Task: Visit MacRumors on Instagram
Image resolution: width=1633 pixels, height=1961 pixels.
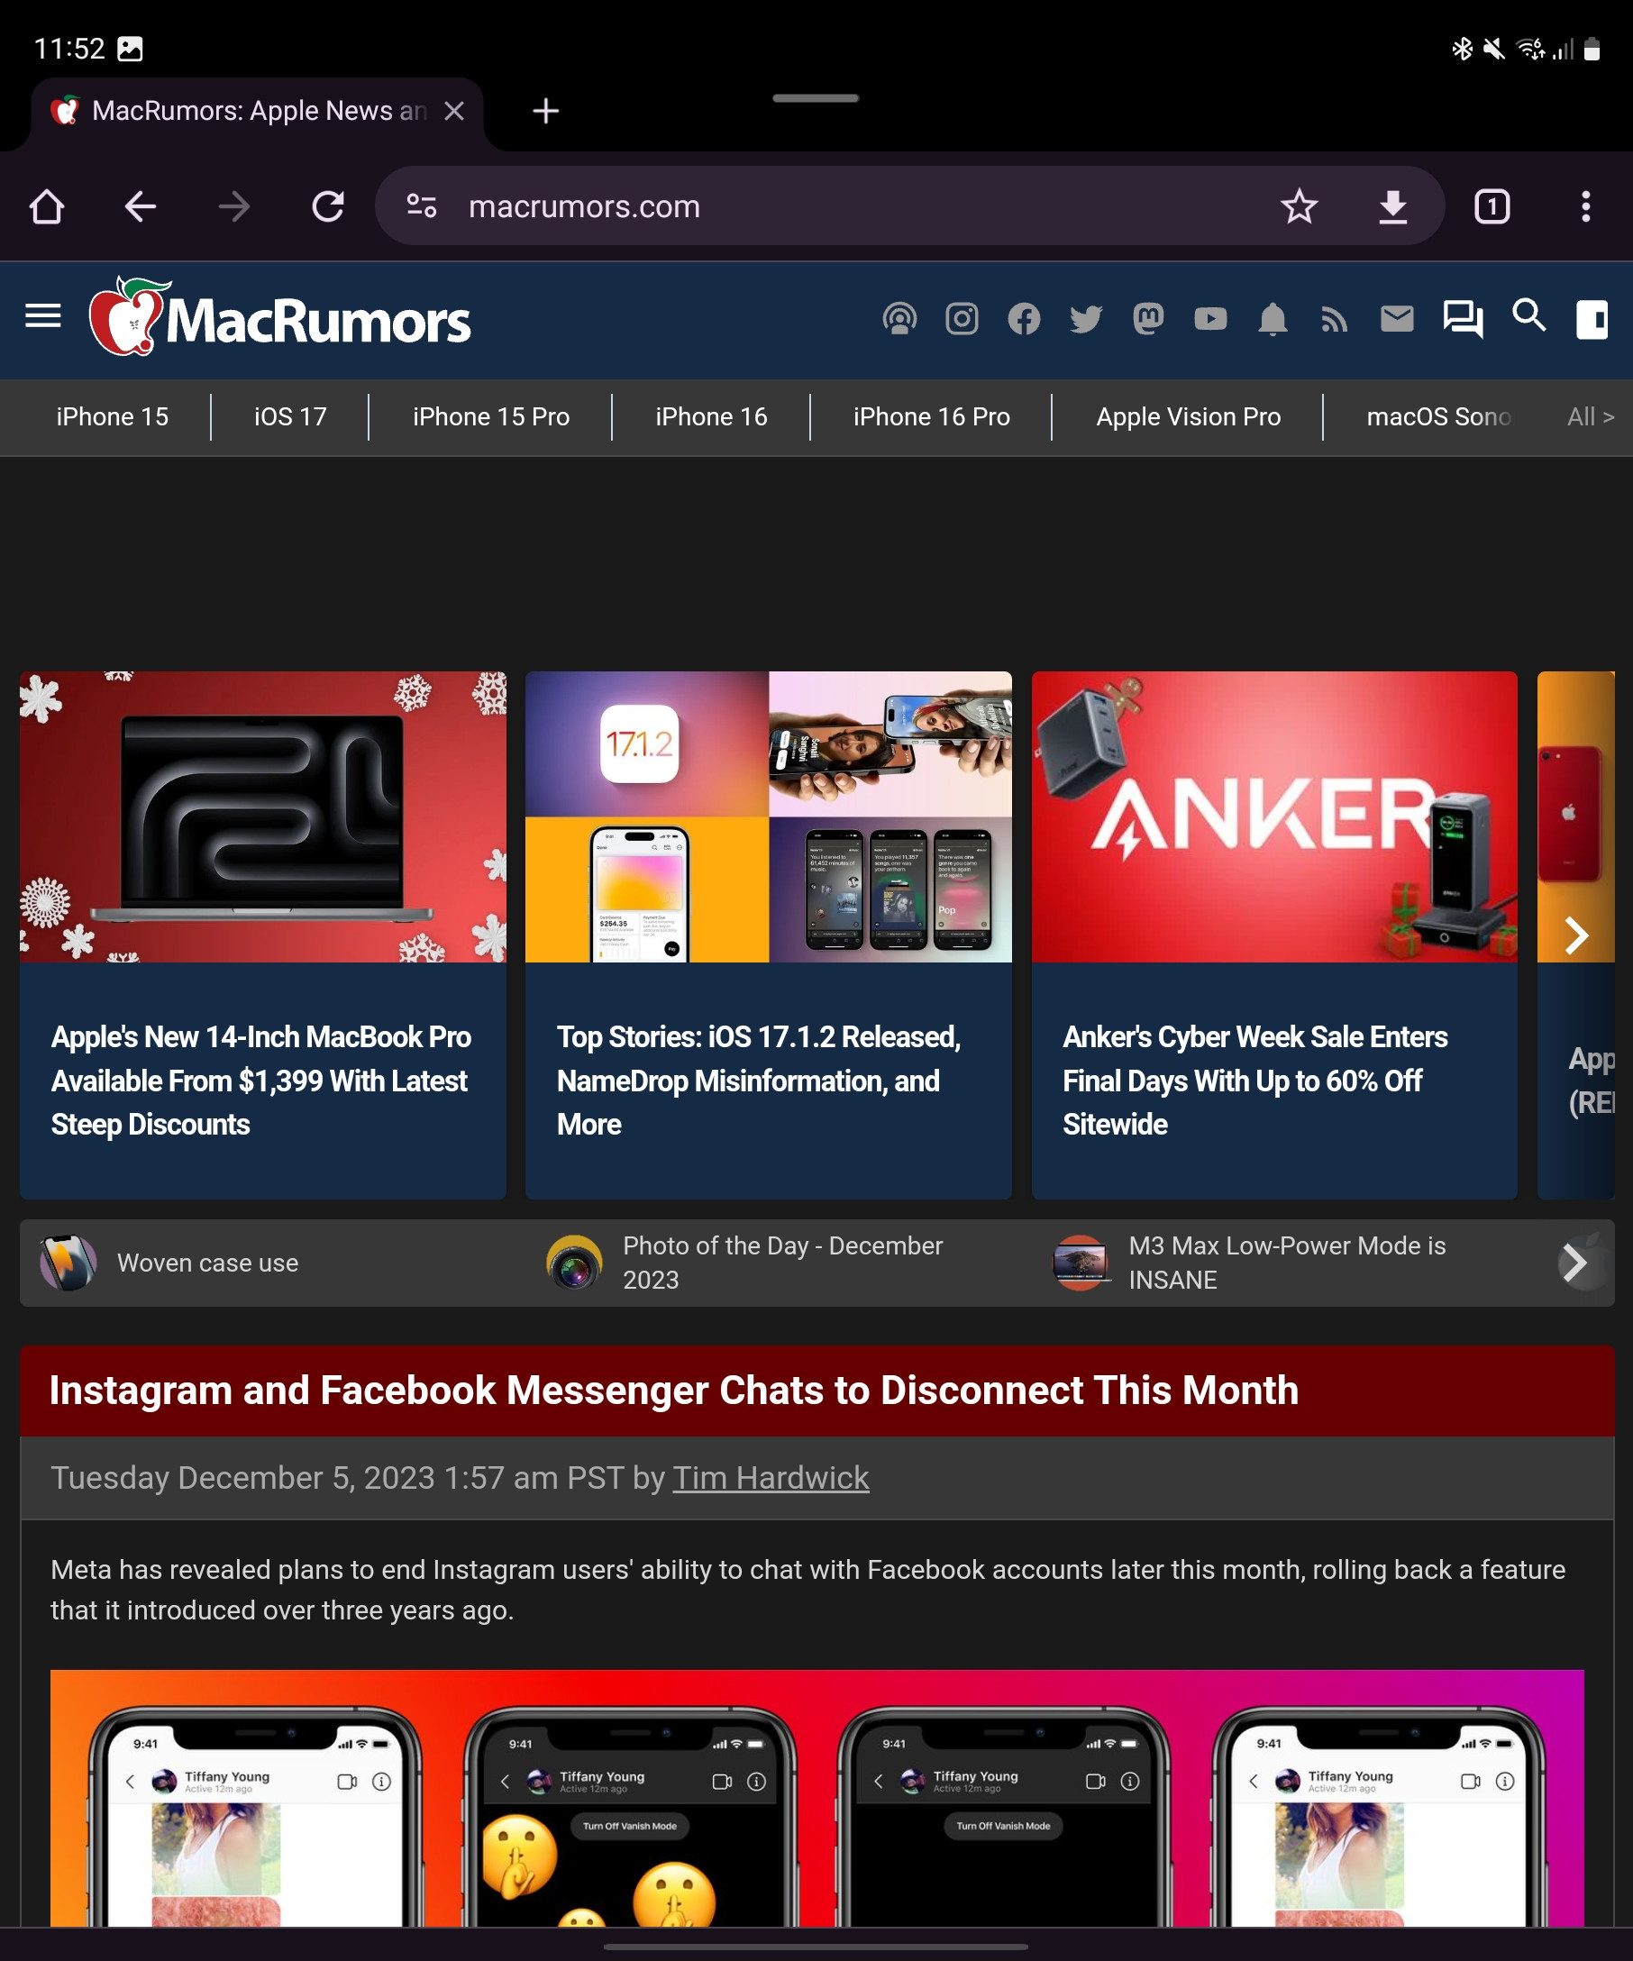Action: pyautogui.click(x=962, y=319)
